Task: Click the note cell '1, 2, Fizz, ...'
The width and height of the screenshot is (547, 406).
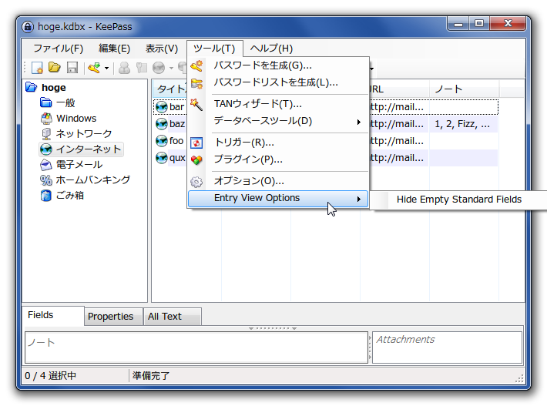Action: coord(462,124)
